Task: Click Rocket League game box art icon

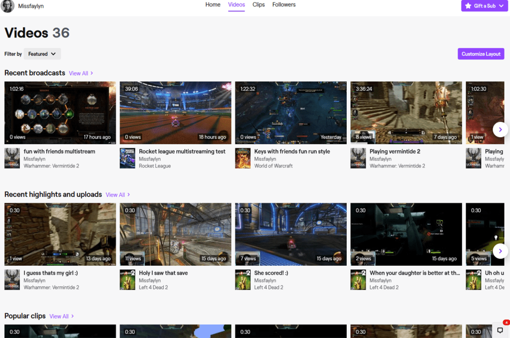Action: [x=127, y=158]
